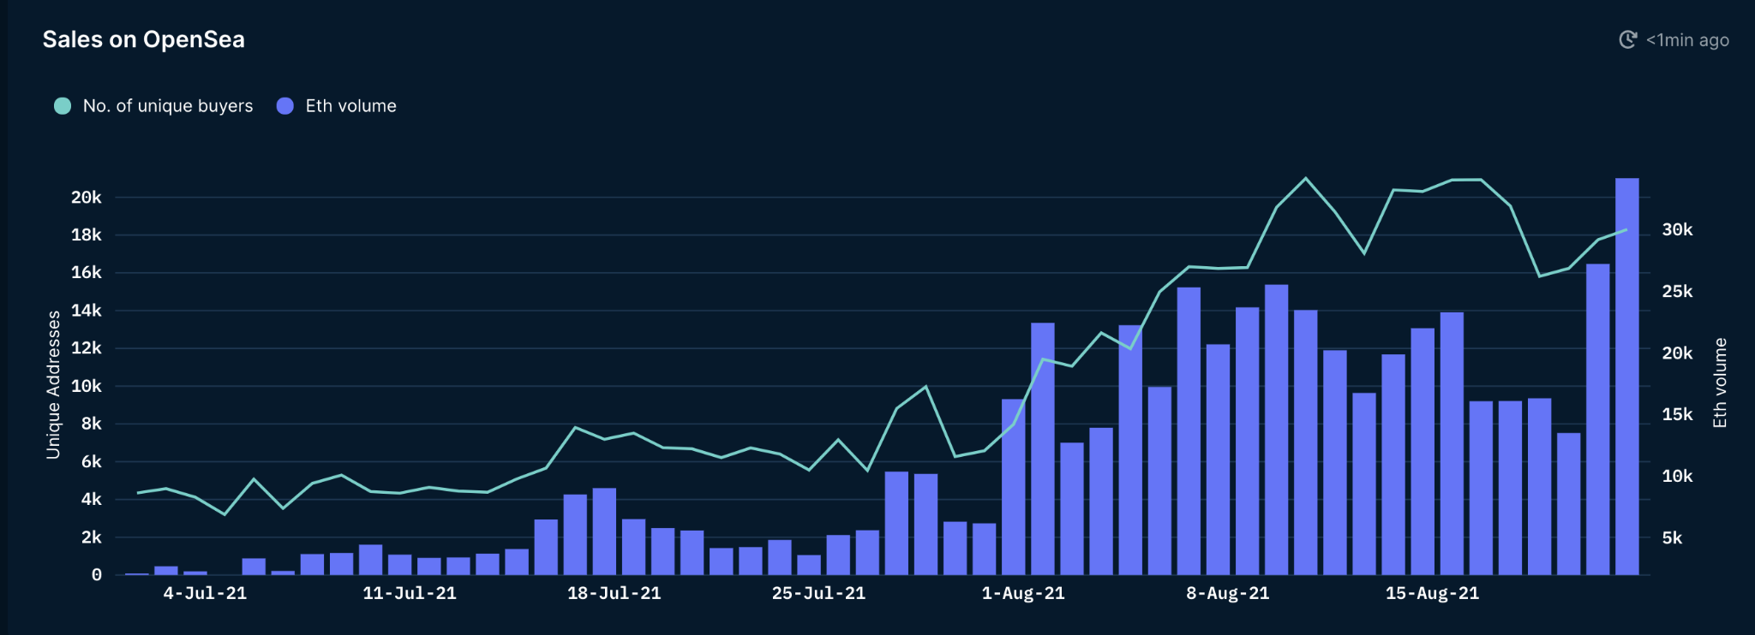Click the refresh clock icon
The width and height of the screenshot is (1755, 635).
tap(1627, 39)
